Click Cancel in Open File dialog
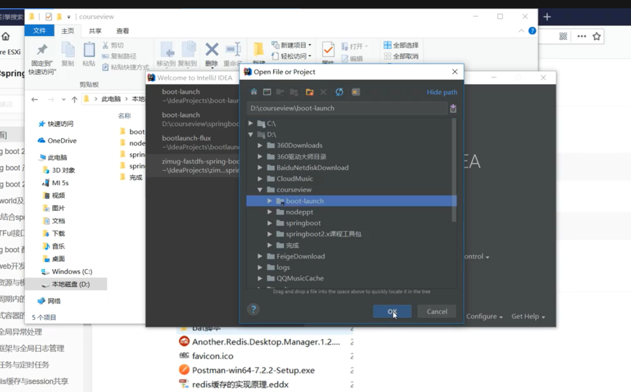Screen dimensions: 631x392 437,311
